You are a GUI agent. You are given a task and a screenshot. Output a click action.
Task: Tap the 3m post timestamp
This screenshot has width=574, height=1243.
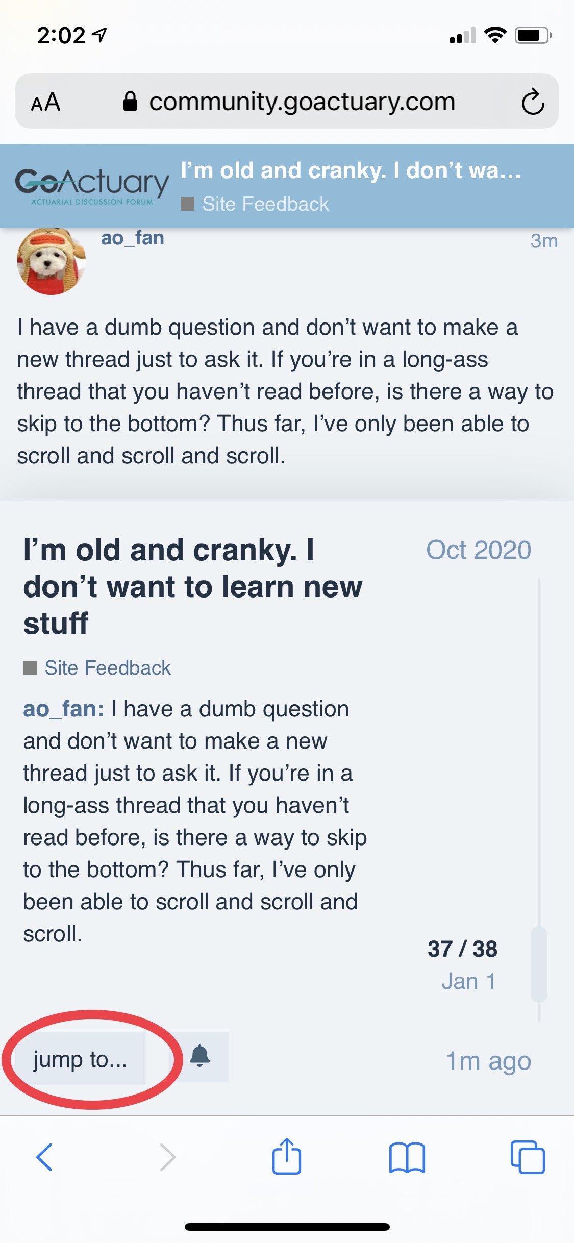(544, 241)
